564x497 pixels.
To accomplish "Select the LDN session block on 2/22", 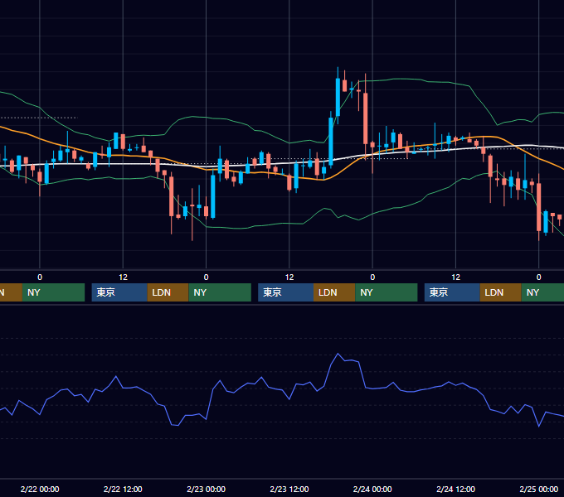I will click(168, 292).
